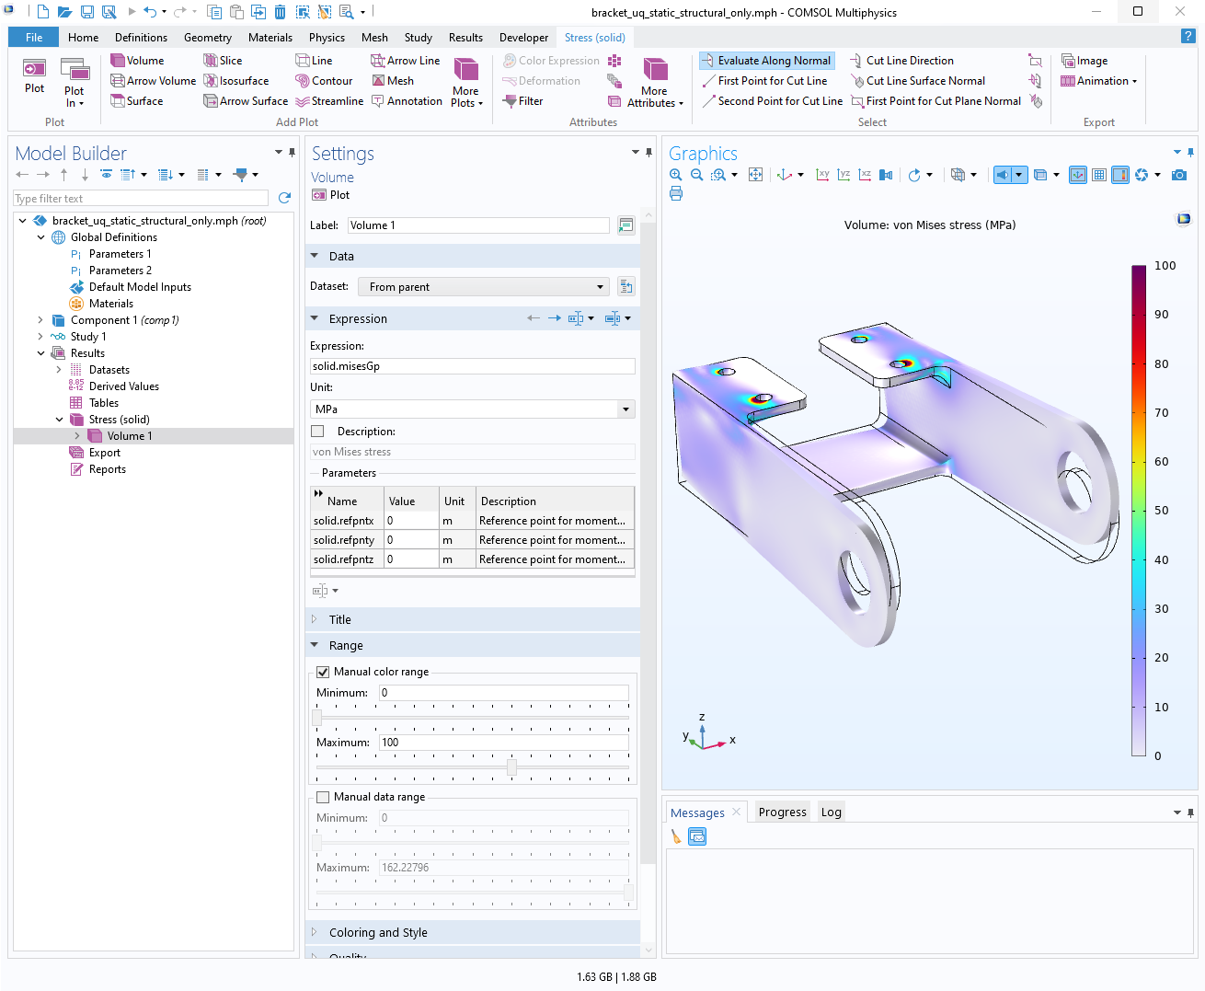Screen dimensions: 1205x991
Task: Click the Mesh plot icon
Action: click(378, 81)
